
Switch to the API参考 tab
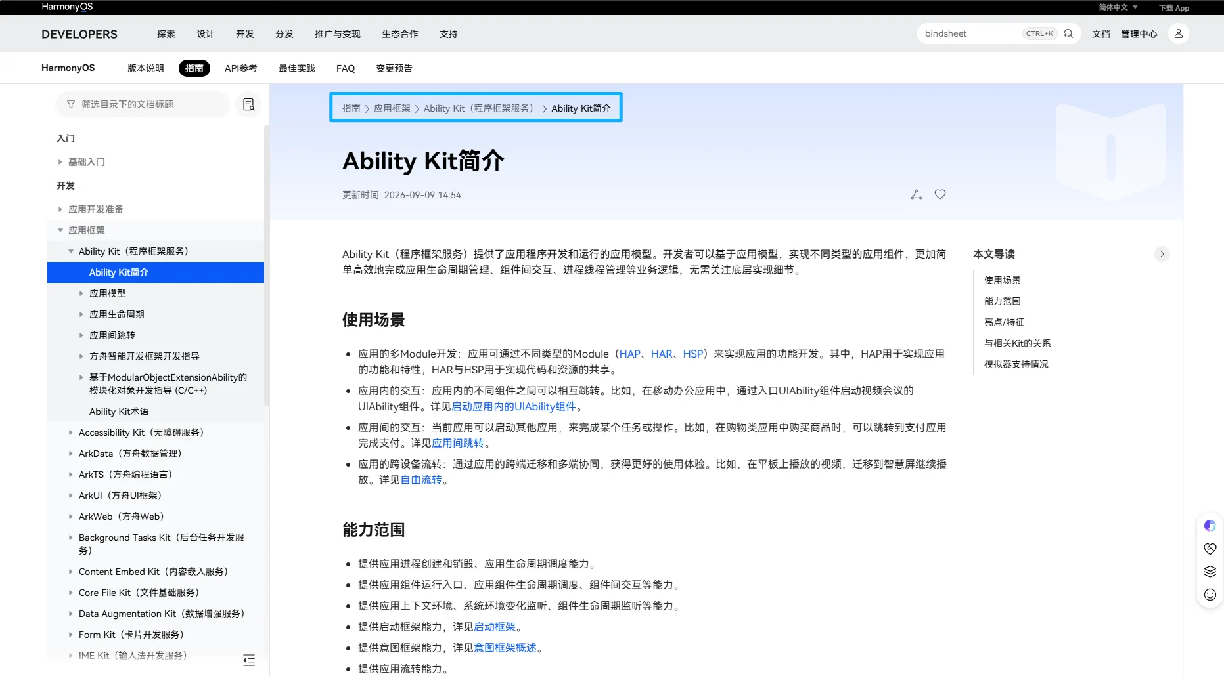coord(241,68)
